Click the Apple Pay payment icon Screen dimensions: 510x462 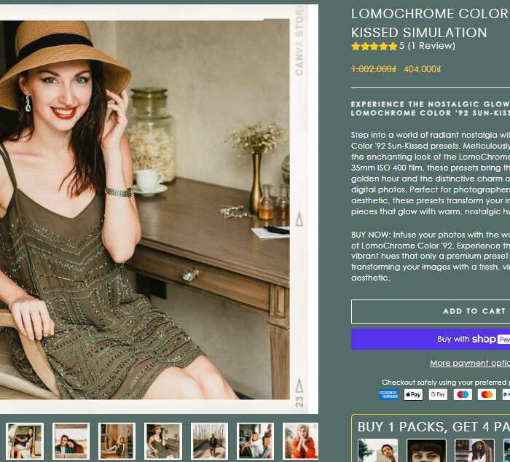[x=413, y=395]
